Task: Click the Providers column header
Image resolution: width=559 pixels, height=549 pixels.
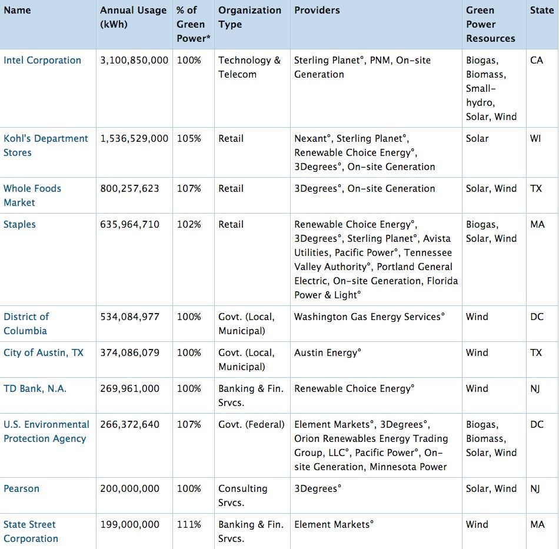Action: (376, 24)
